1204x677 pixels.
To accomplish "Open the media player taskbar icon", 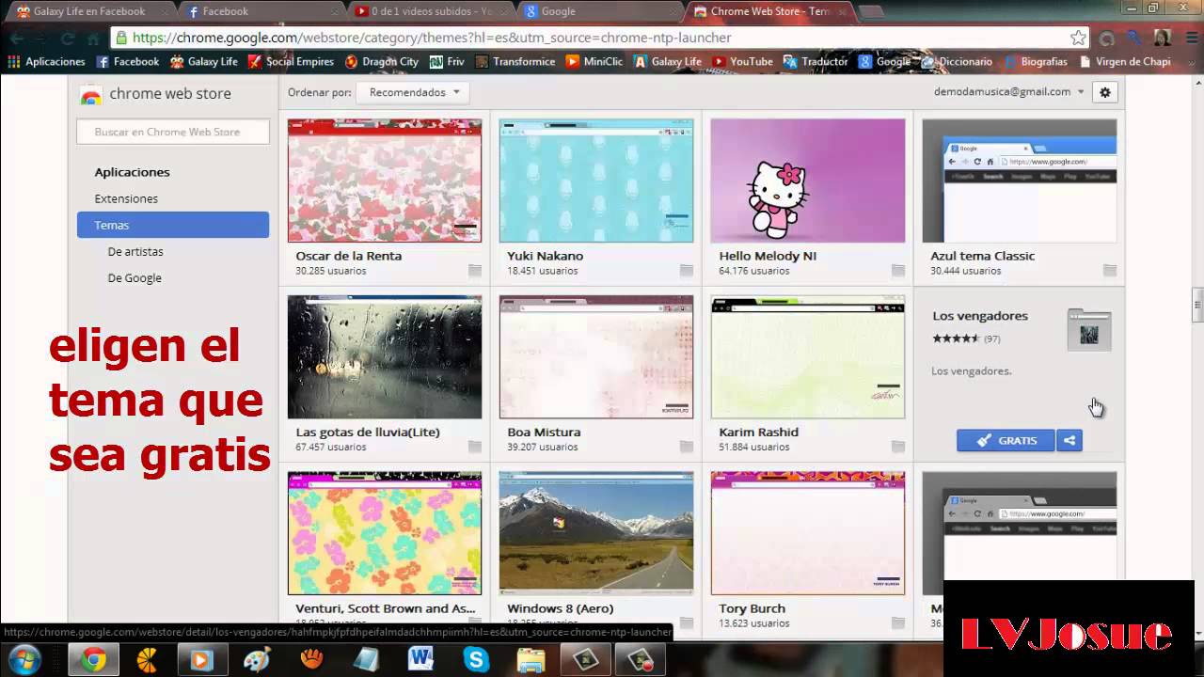I will tap(201, 660).
